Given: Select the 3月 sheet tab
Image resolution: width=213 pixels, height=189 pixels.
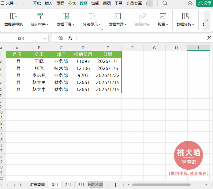Looking at the screenshot, I should coord(81,185).
